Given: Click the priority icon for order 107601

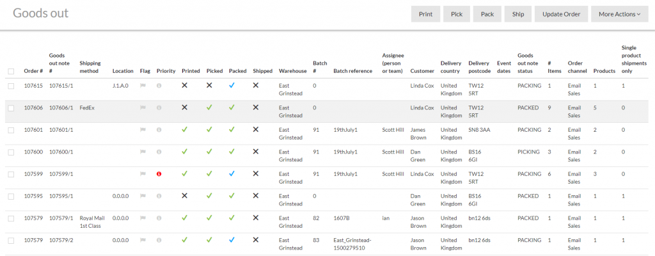Looking at the screenshot, I should pos(159,130).
